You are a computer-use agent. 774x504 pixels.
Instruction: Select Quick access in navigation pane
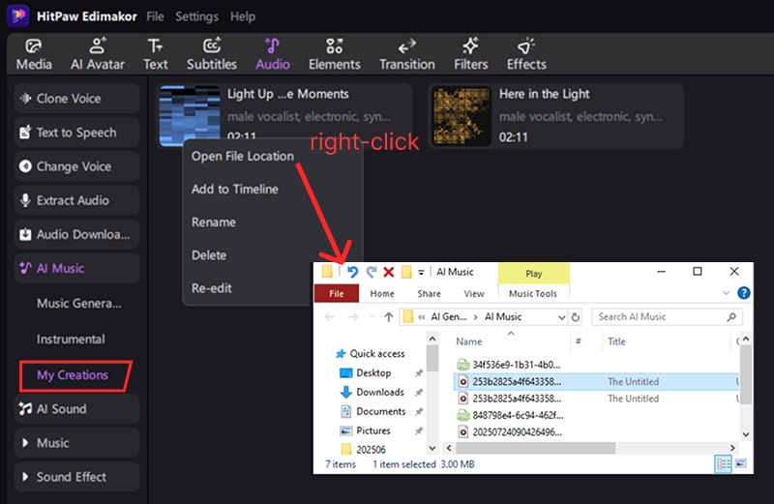371,353
